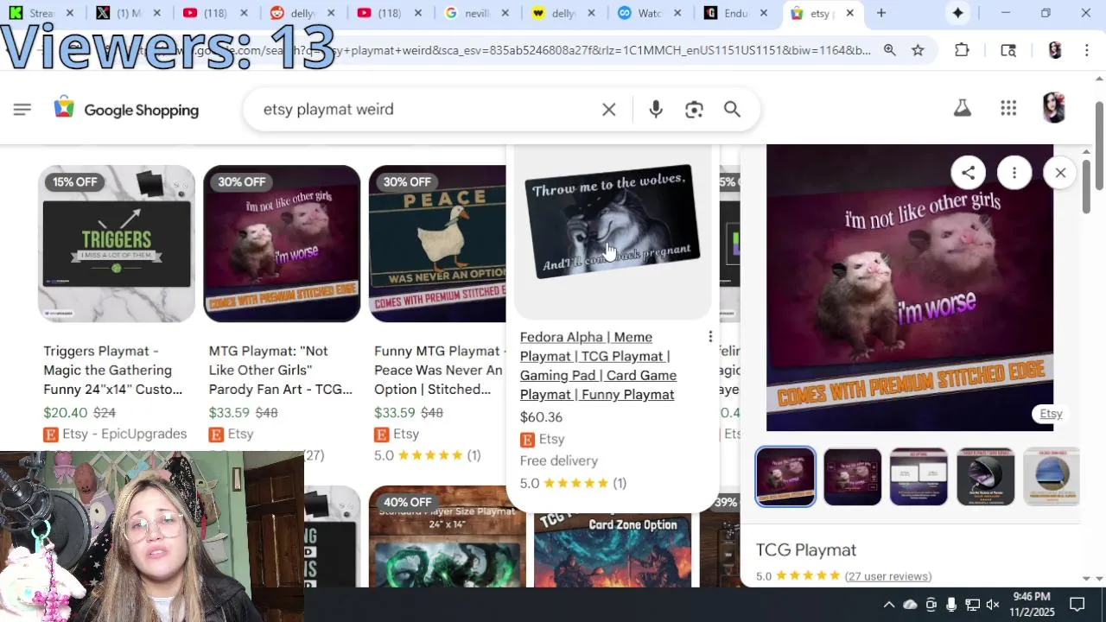Open Peace Was Never An Option image
The height and width of the screenshot is (622, 1106).
(x=437, y=244)
